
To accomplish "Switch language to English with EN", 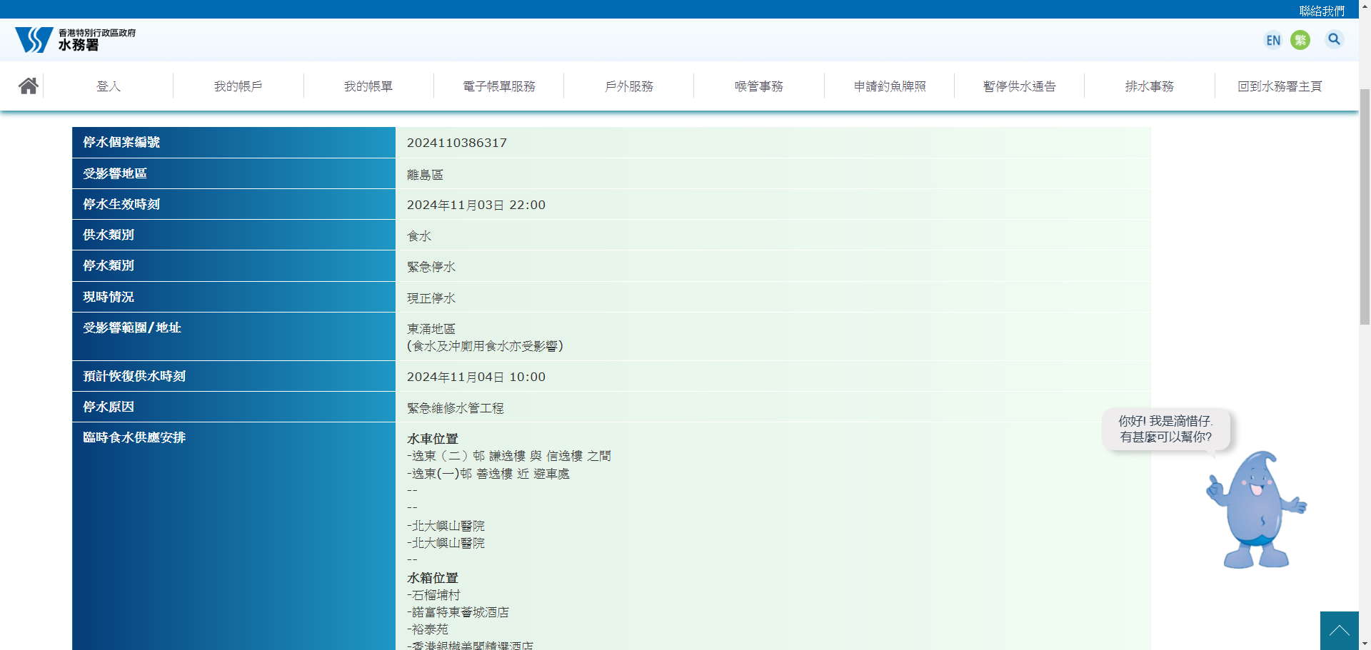I will click(1273, 40).
